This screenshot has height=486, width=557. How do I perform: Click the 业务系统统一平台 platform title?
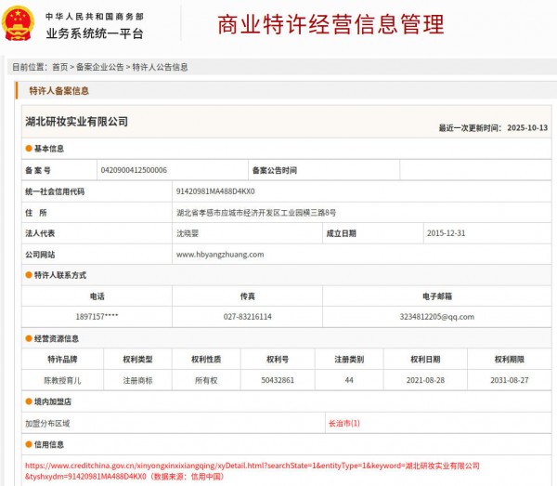click(x=95, y=33)
